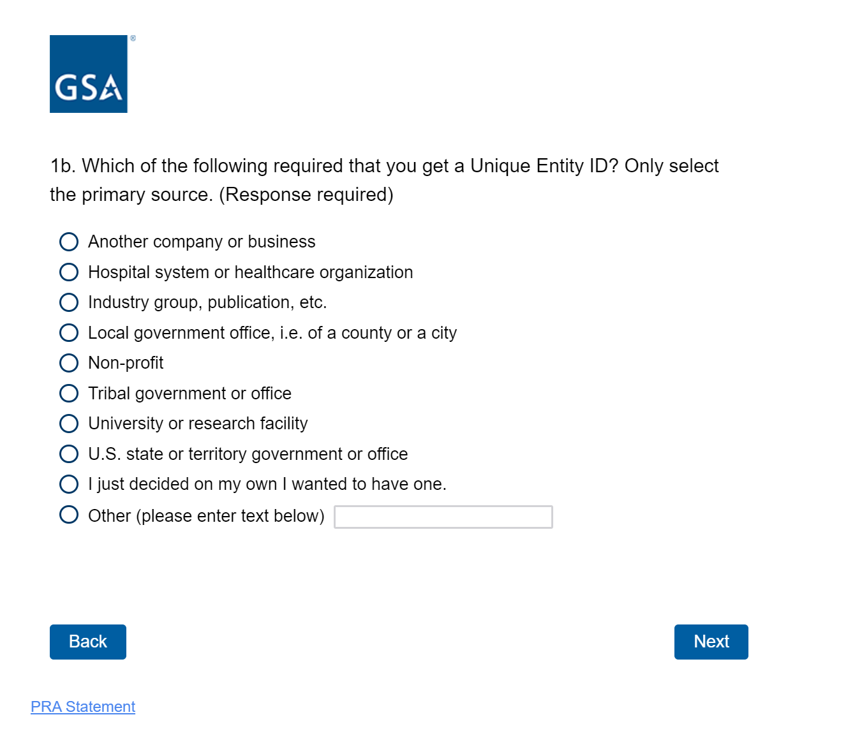The width and height of the screenshot is (862, 731).
Task: Click the "Tribal government or office" label
Action: [189, 394]
